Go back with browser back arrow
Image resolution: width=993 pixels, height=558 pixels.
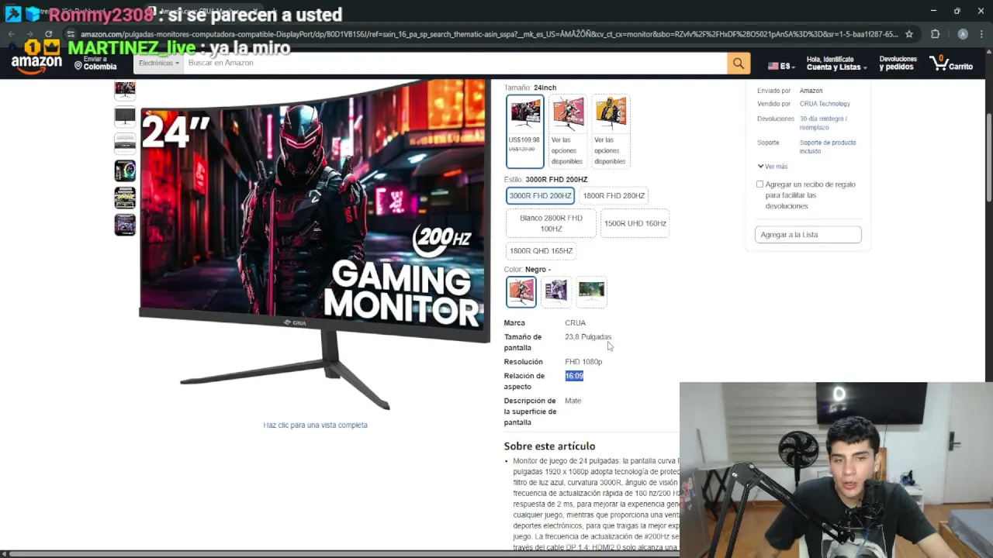pos(12,34)
